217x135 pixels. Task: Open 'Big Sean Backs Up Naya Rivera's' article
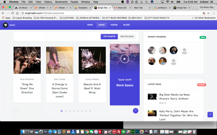point(174,97)
